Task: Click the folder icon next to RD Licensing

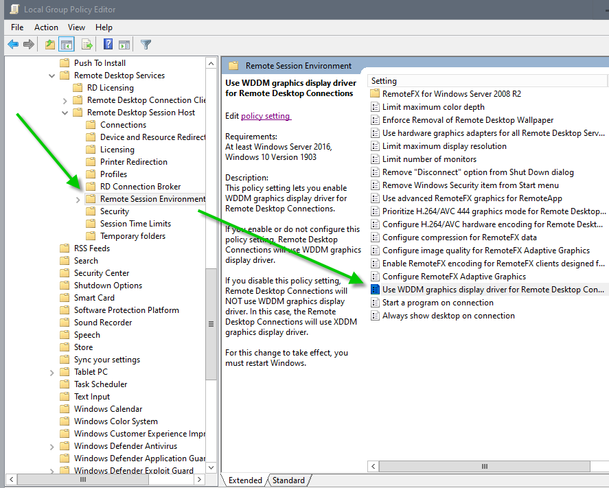Action: 78,87
